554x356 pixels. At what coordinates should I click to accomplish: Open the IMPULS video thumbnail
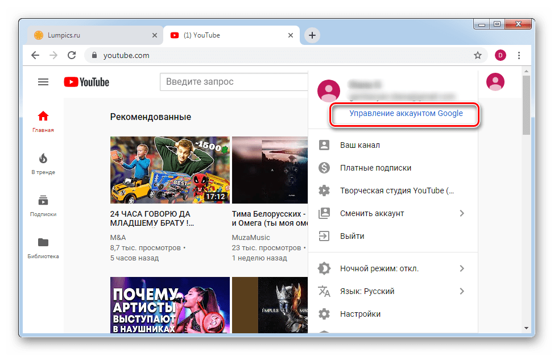270,305
